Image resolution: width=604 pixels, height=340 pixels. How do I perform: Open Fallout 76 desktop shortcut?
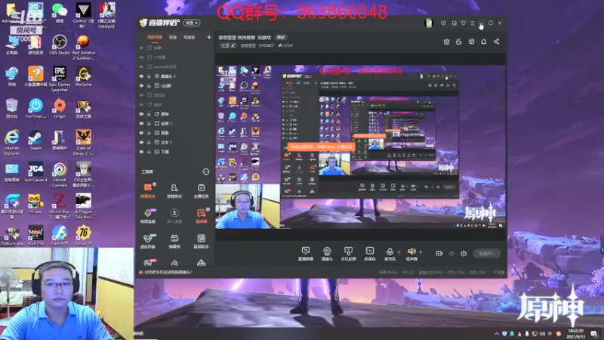pyautogui.click(x=83, y=236)
